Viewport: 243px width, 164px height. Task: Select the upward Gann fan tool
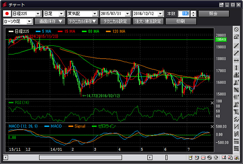click(x=236, y=105)
